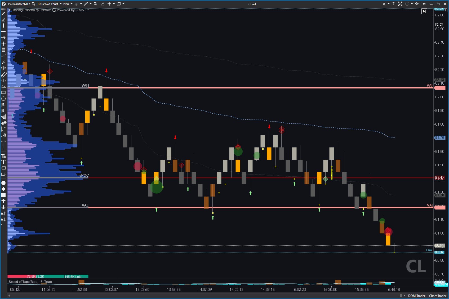Select the ruler measure tool
449x299 pixels.
point(3,75)
